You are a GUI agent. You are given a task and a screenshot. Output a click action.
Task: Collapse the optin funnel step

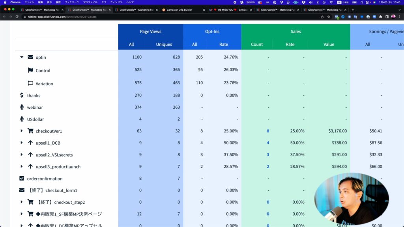pos(22,57)
